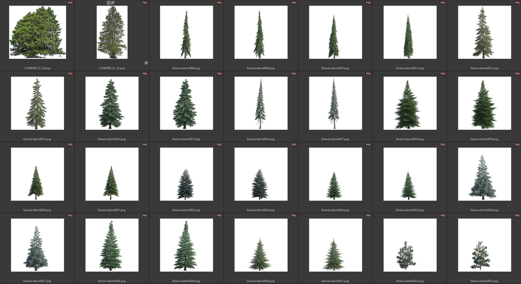Screen dimensions: 521x284
Task: Click the PNG badge on Derevia letom0020
Action: [x=70, y=145]
